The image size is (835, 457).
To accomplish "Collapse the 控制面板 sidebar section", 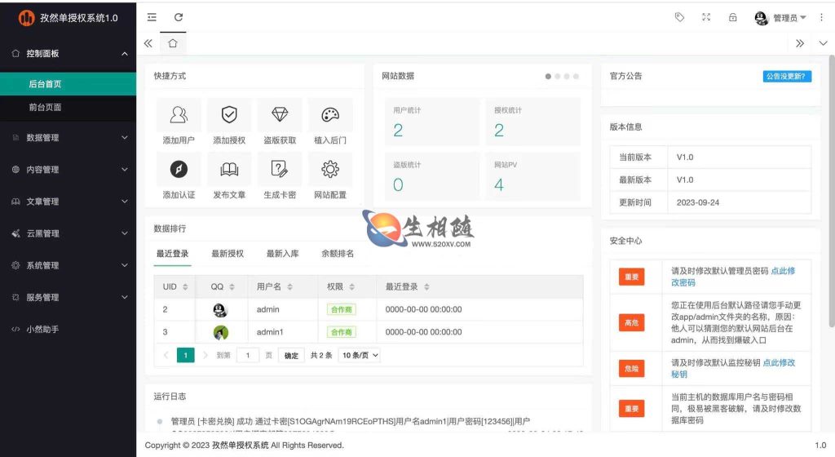I will (x=68, y=53).
